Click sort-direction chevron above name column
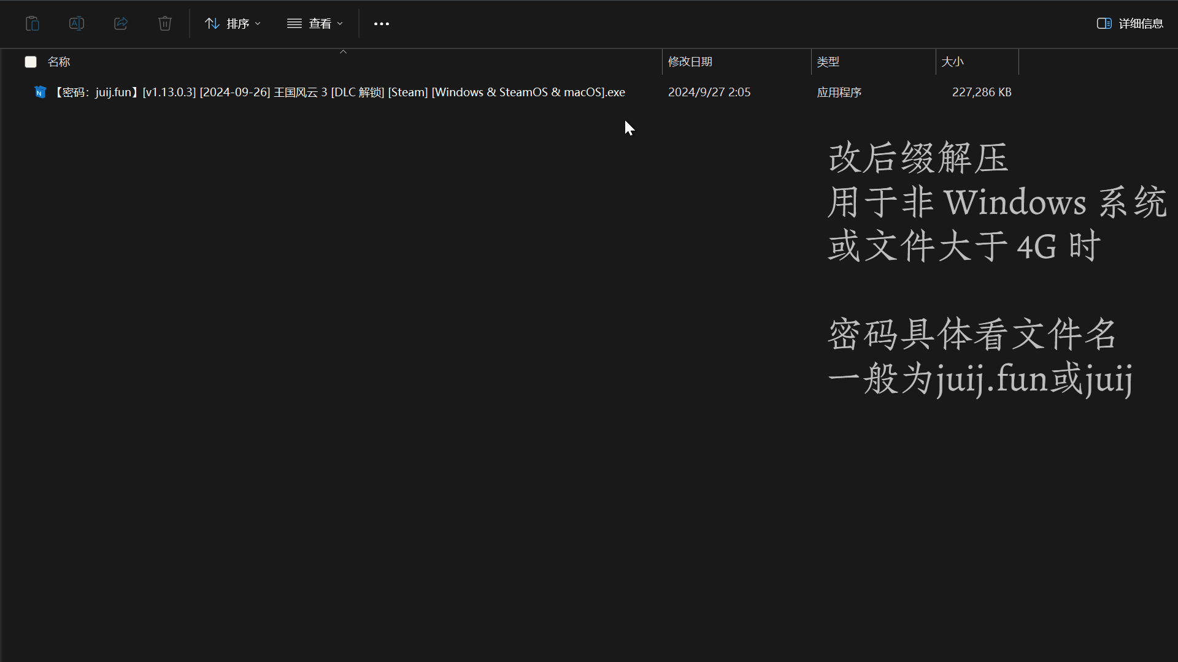The width and height of the screenshot is (1178, 662). coord(344,52)
